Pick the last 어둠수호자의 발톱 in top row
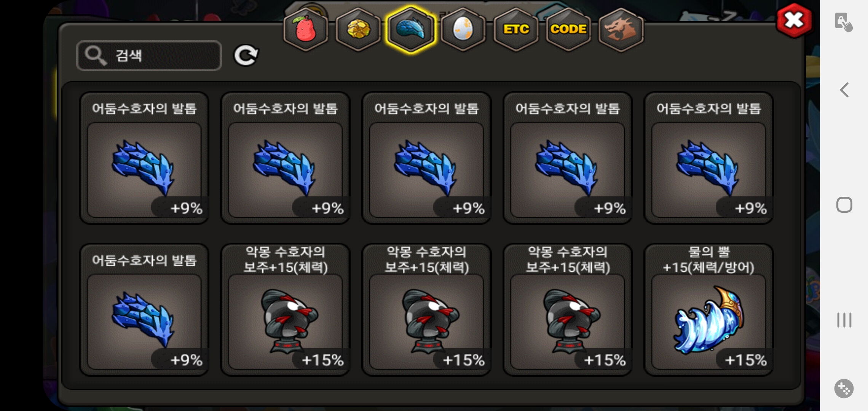This screenshot has height=411, width=868. point(708,158)
